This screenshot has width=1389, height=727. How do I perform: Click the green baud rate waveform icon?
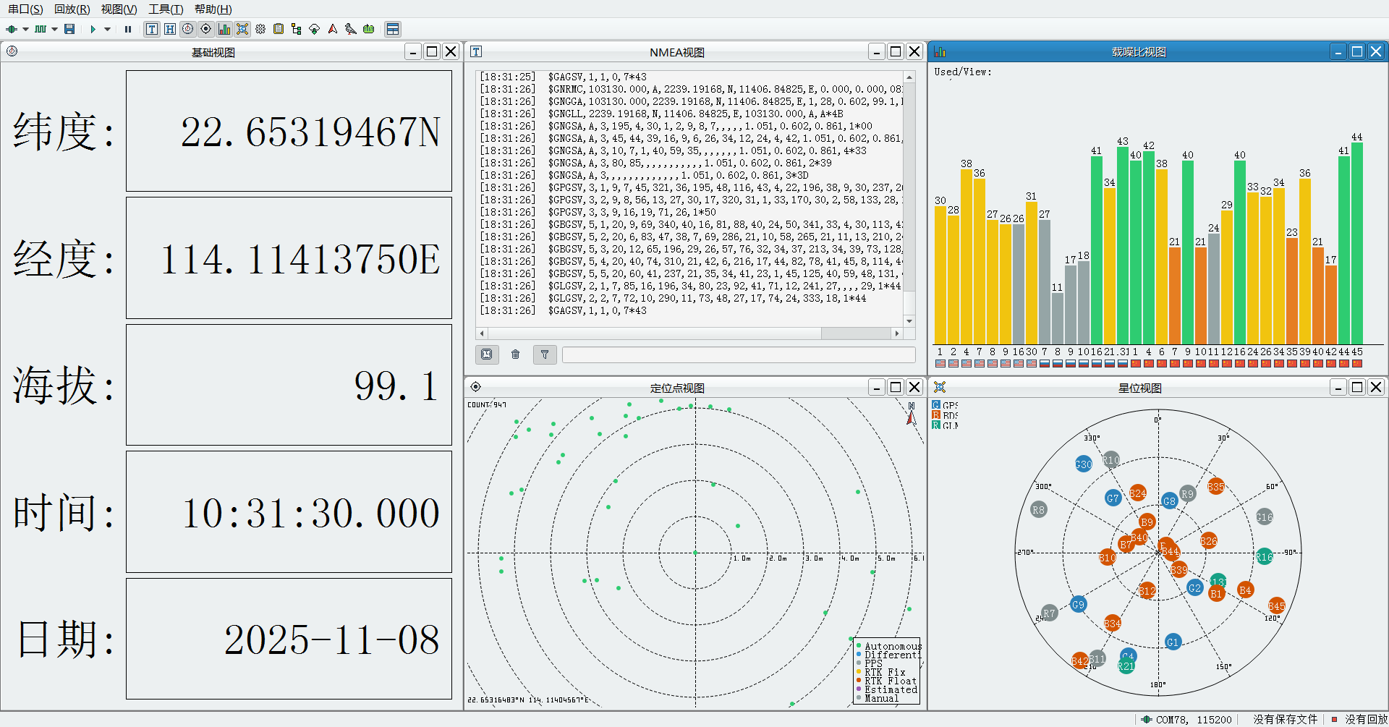(x=41, y=29)
